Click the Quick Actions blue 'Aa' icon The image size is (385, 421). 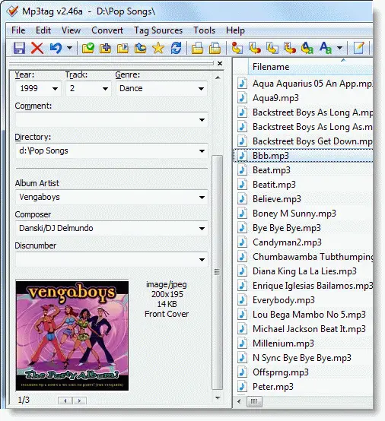(x=326, y=49)
